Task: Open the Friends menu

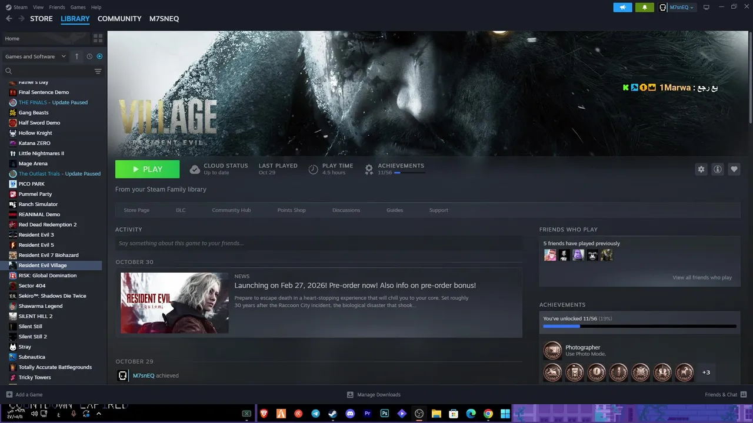Action: (x=57, y=7)
